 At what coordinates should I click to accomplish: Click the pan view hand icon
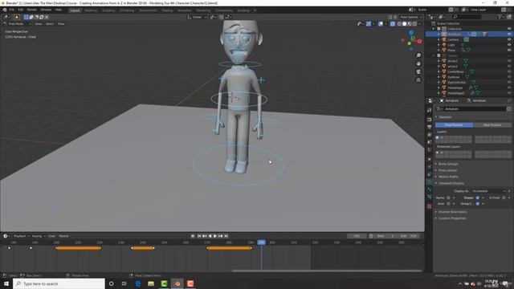418,63
